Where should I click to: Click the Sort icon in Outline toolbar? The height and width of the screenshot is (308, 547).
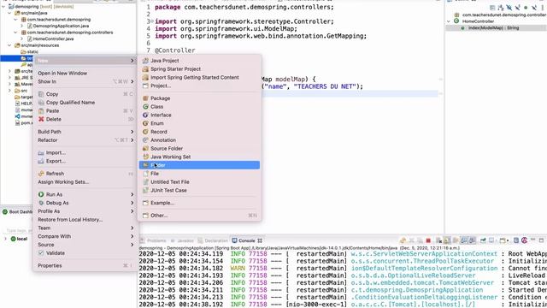pyautogui.click(x=501, y=8)
